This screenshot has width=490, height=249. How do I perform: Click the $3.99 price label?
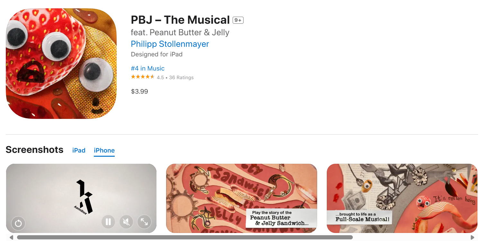click(x=139, y=91)
